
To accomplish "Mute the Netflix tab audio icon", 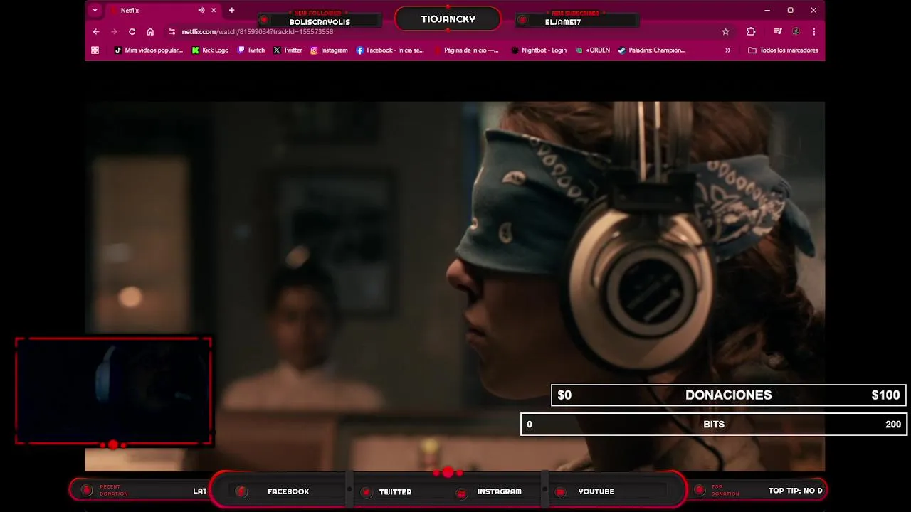I will click(x=201, y=10).
